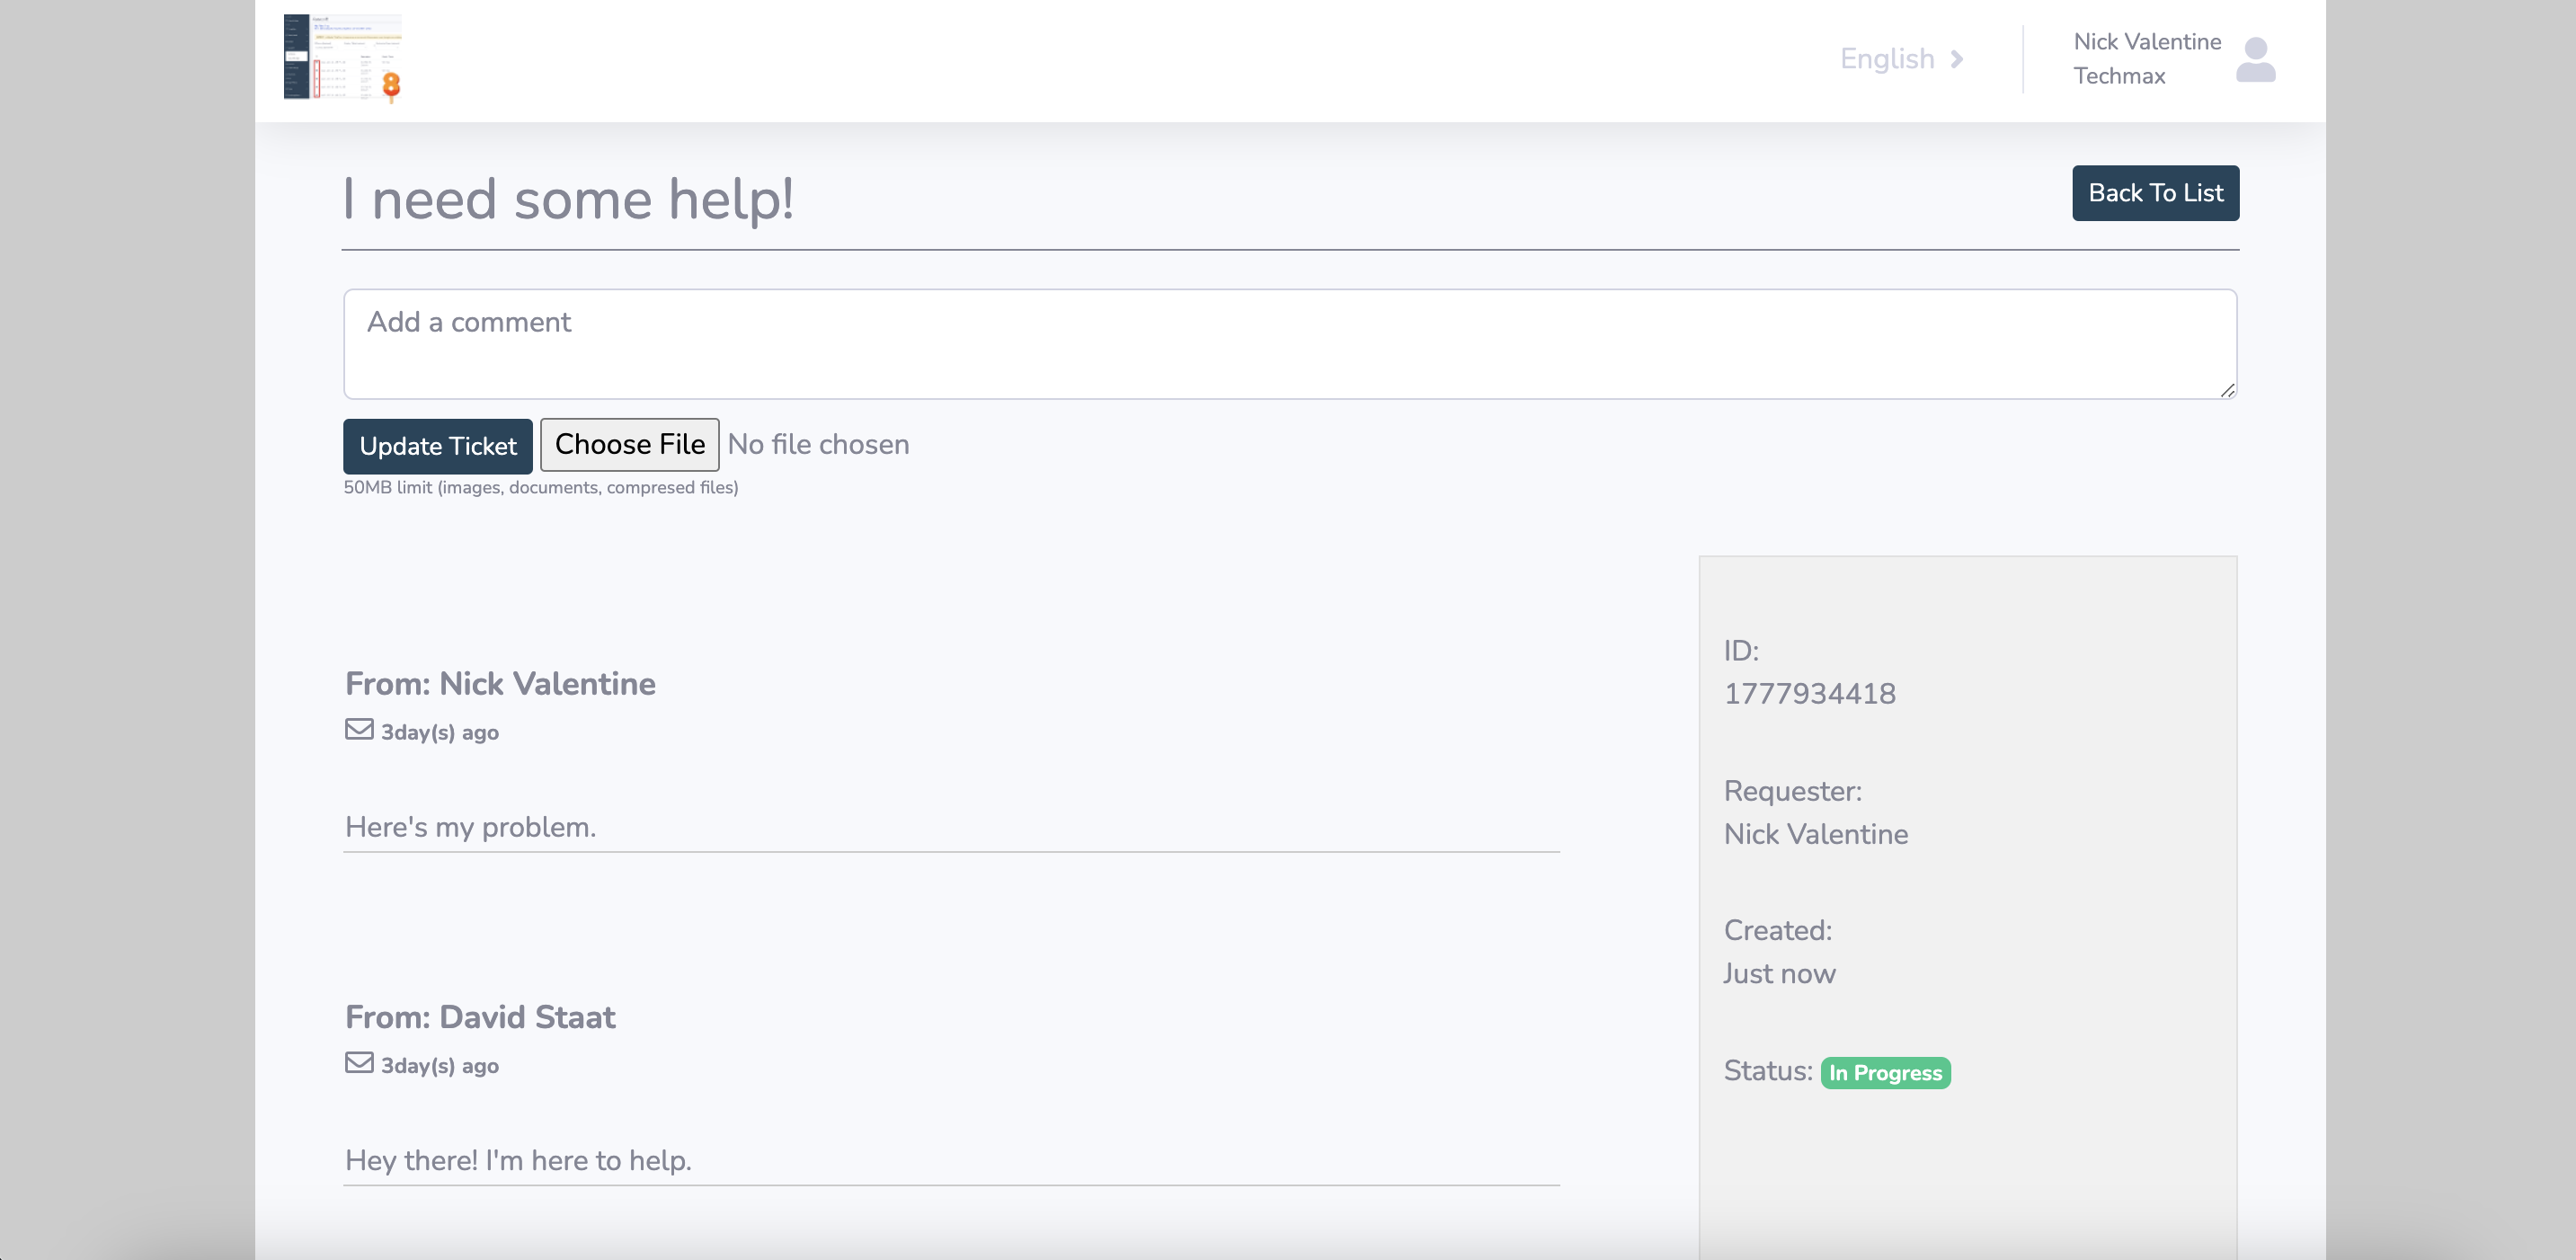The width and height of the screenshot is (2576, 1260).
Task: Click the I need some help! heading
Action: pos(568,199)
